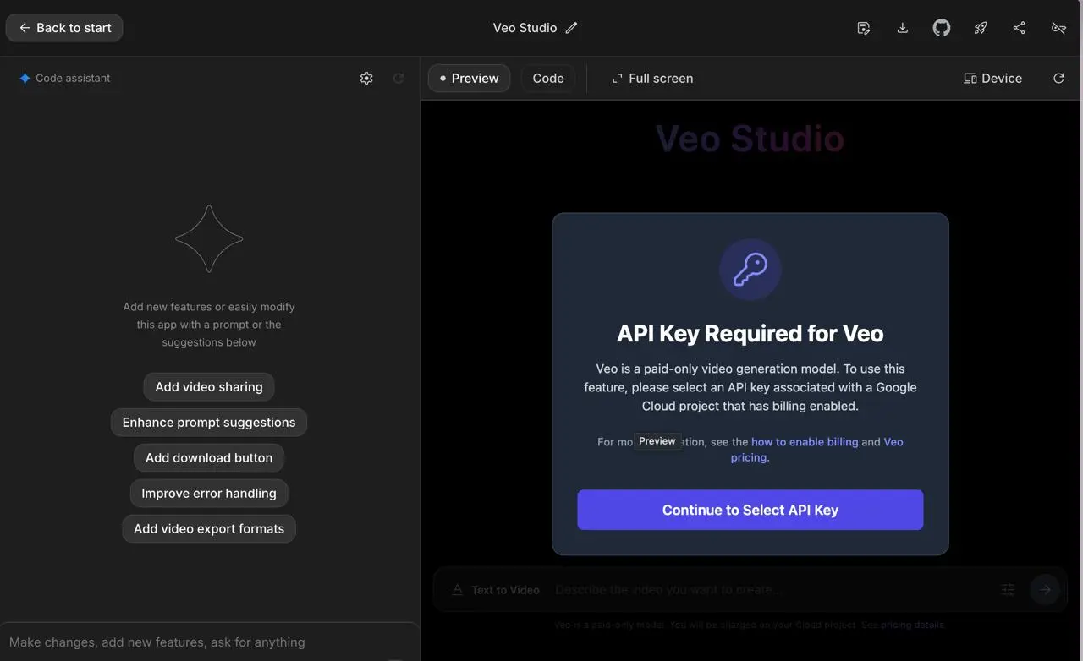The image size is (1083, 661).
Task: Open Full screen mode
Action: click(652, 78)
